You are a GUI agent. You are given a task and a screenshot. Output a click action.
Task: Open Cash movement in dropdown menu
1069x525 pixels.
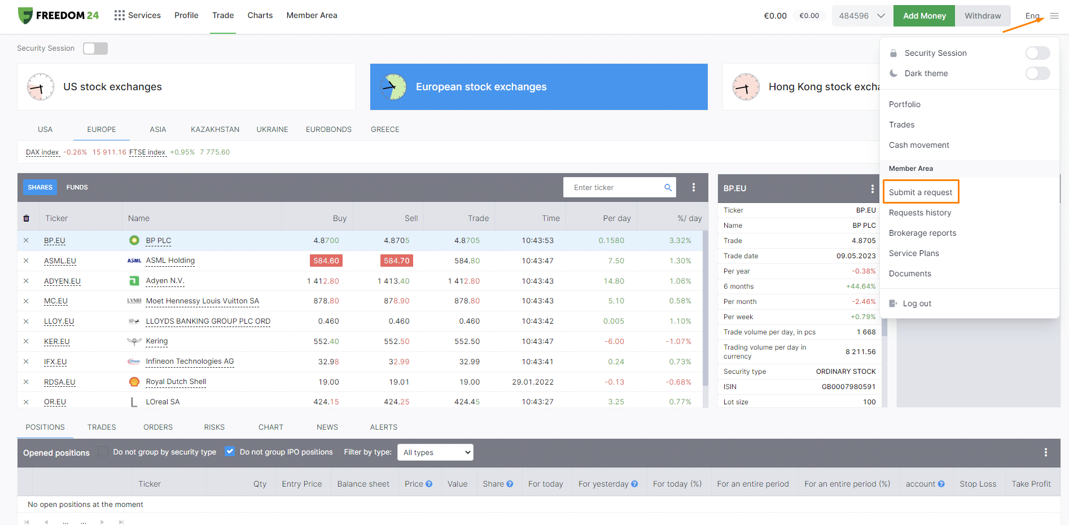(x=919, y=145)
